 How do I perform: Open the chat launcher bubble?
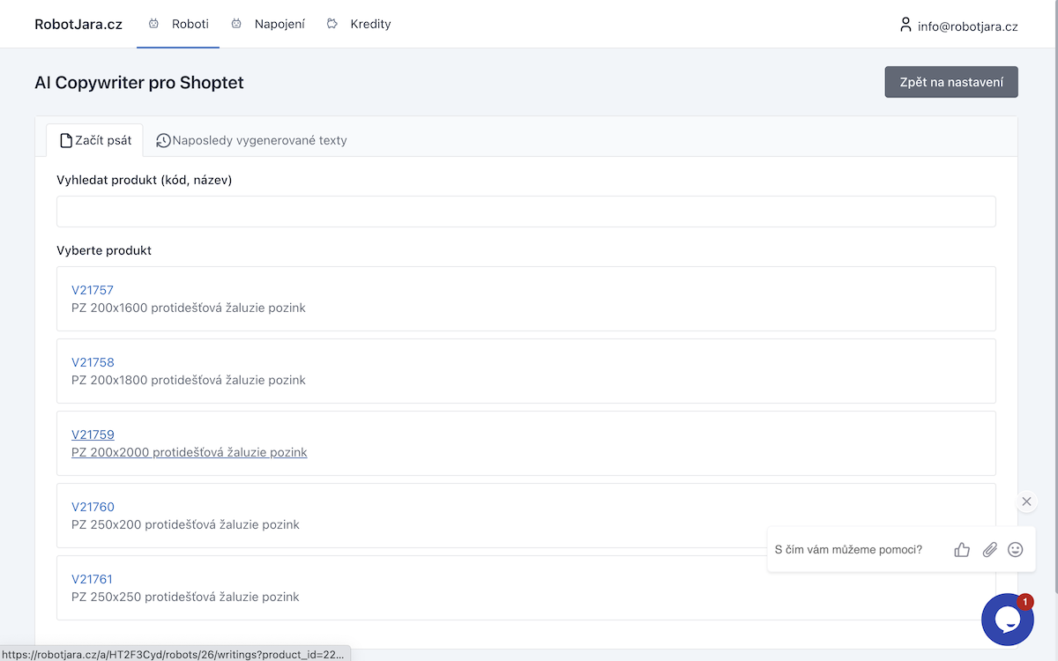pos(1008,620)
